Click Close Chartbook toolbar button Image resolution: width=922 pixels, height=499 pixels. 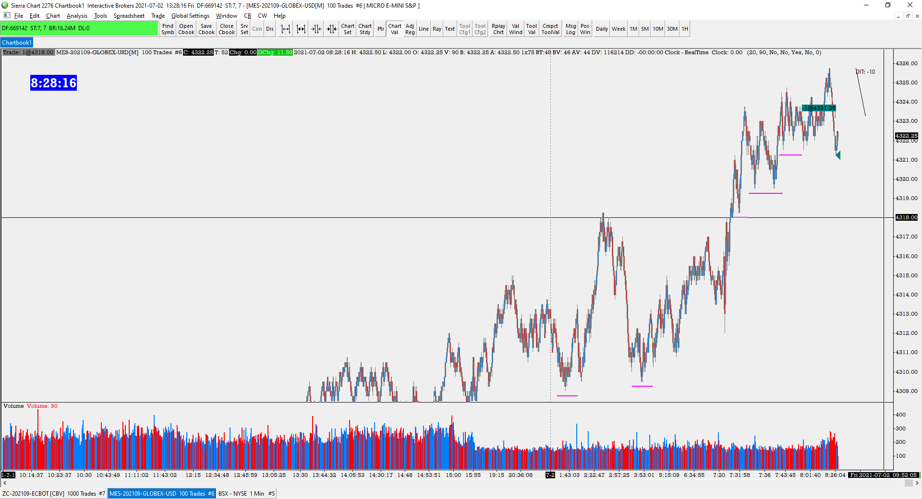point(227,29)
